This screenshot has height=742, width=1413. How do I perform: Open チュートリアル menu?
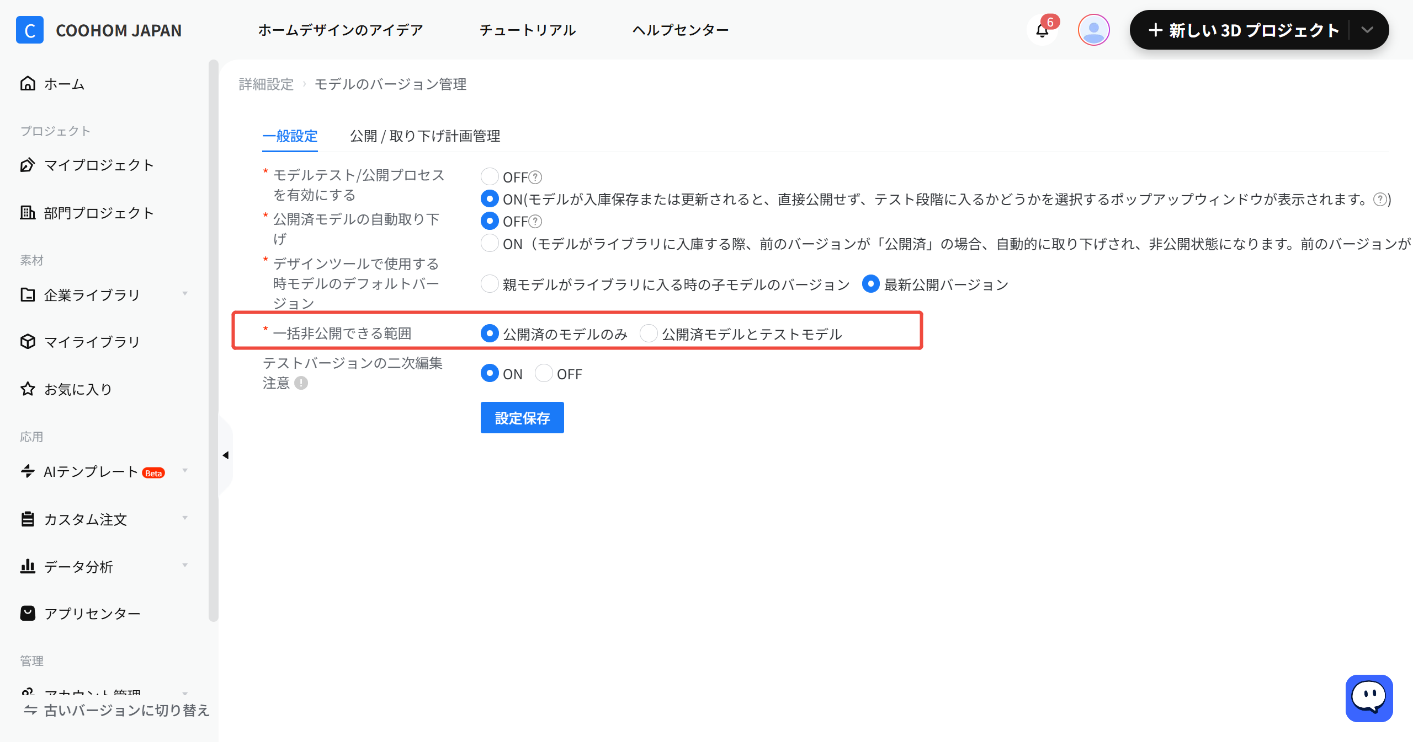click(x=528, y=30)
